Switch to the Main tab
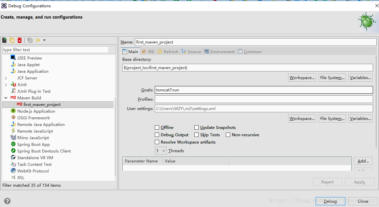The image size is (379, 207). tap(130, 52)
